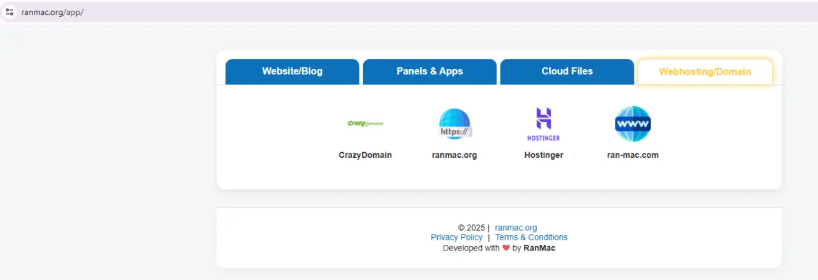Click the ranmac.org/app/ address bar URL

point(52,12)
